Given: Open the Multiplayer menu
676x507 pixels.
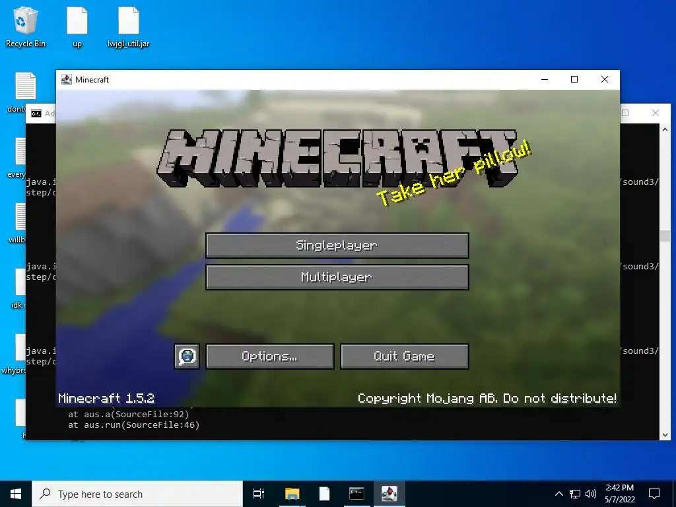Looking at the screenshot, I should pyautogui.click(x=337, y=277).
